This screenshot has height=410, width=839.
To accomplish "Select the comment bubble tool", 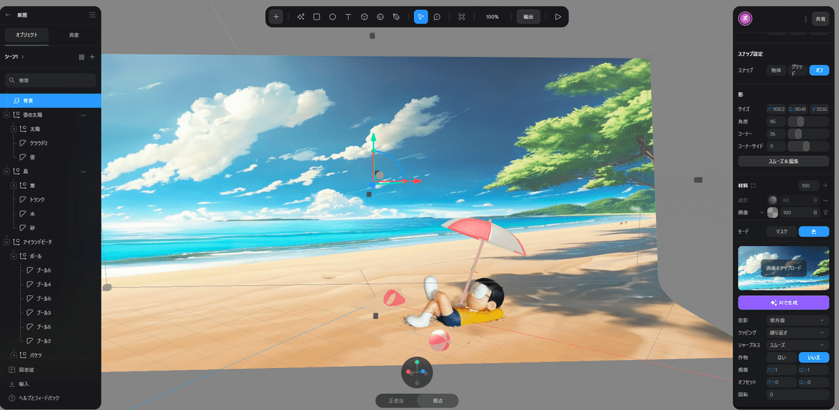I will coord(437,17).
